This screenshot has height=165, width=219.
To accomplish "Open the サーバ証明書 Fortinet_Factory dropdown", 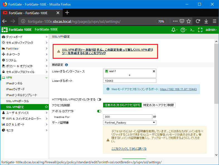I will coord(130,123).
